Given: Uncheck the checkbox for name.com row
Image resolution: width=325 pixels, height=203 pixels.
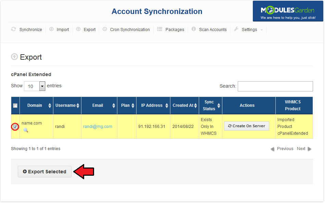Looking at the screenshot, I should 15,127.
